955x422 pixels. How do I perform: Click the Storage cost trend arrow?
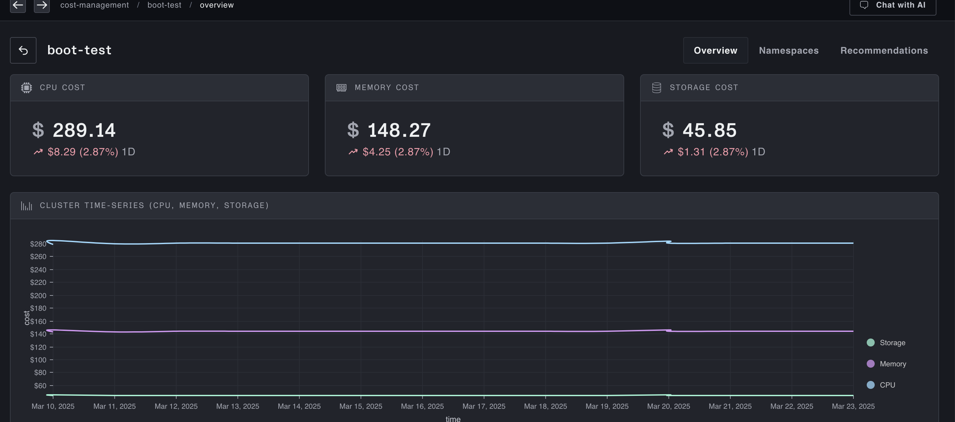click(668, 152)
